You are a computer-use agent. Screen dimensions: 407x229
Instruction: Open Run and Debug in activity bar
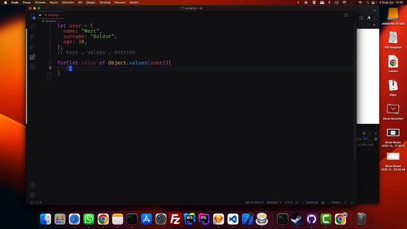click(32, 47)
